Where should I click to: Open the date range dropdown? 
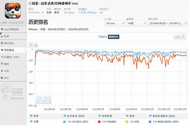click(x=168, y=23)
